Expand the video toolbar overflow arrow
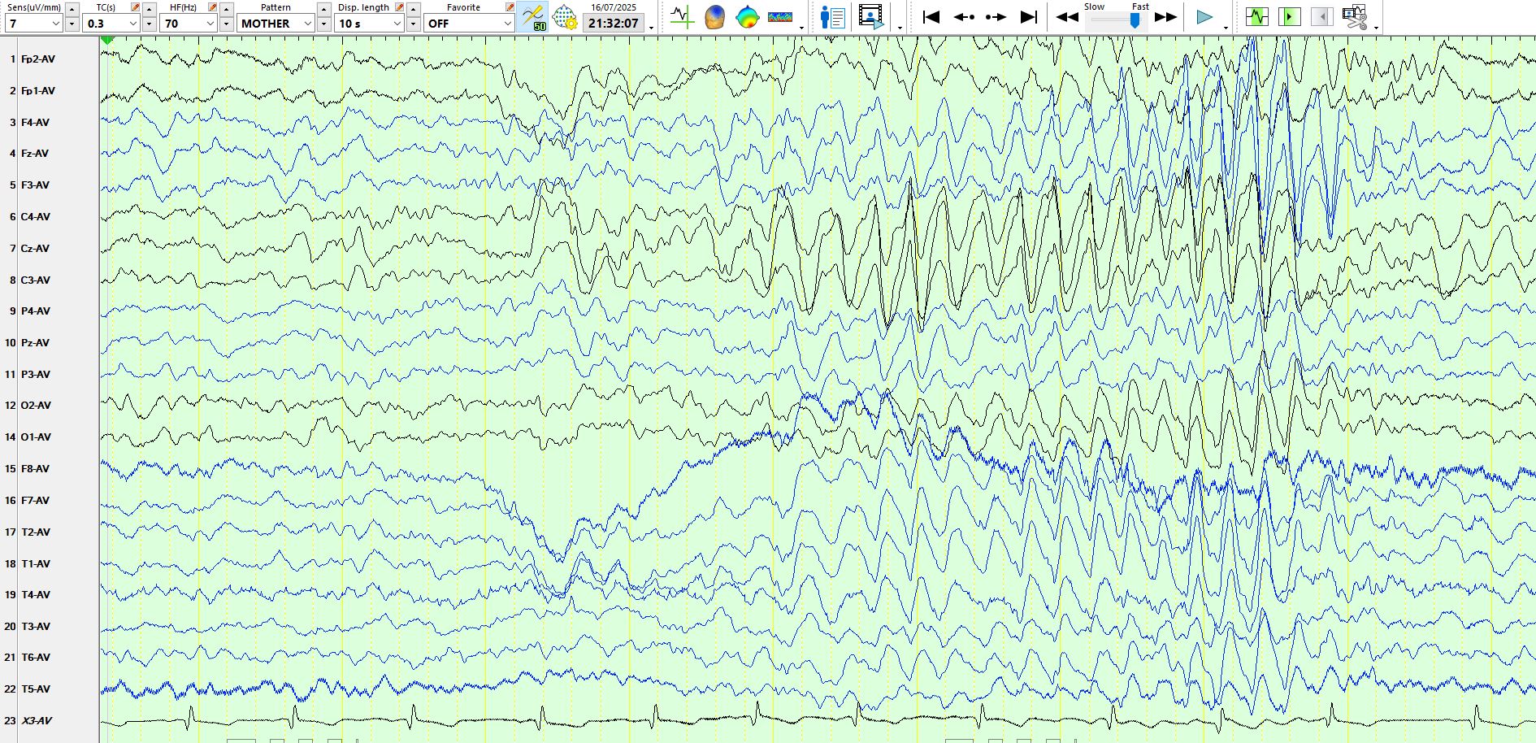Screen dimensions: 1536x743 tap(900, 28)
